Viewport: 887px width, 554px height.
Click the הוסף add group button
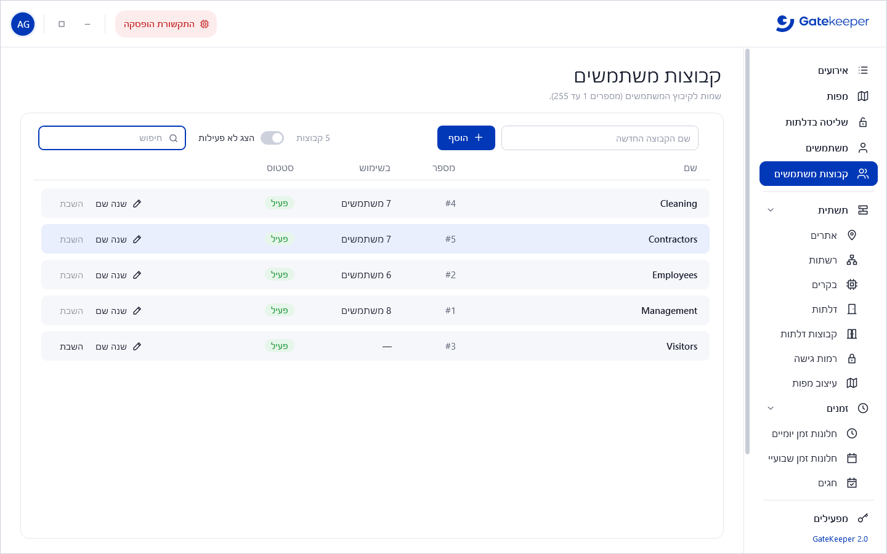tap(466, 138)
